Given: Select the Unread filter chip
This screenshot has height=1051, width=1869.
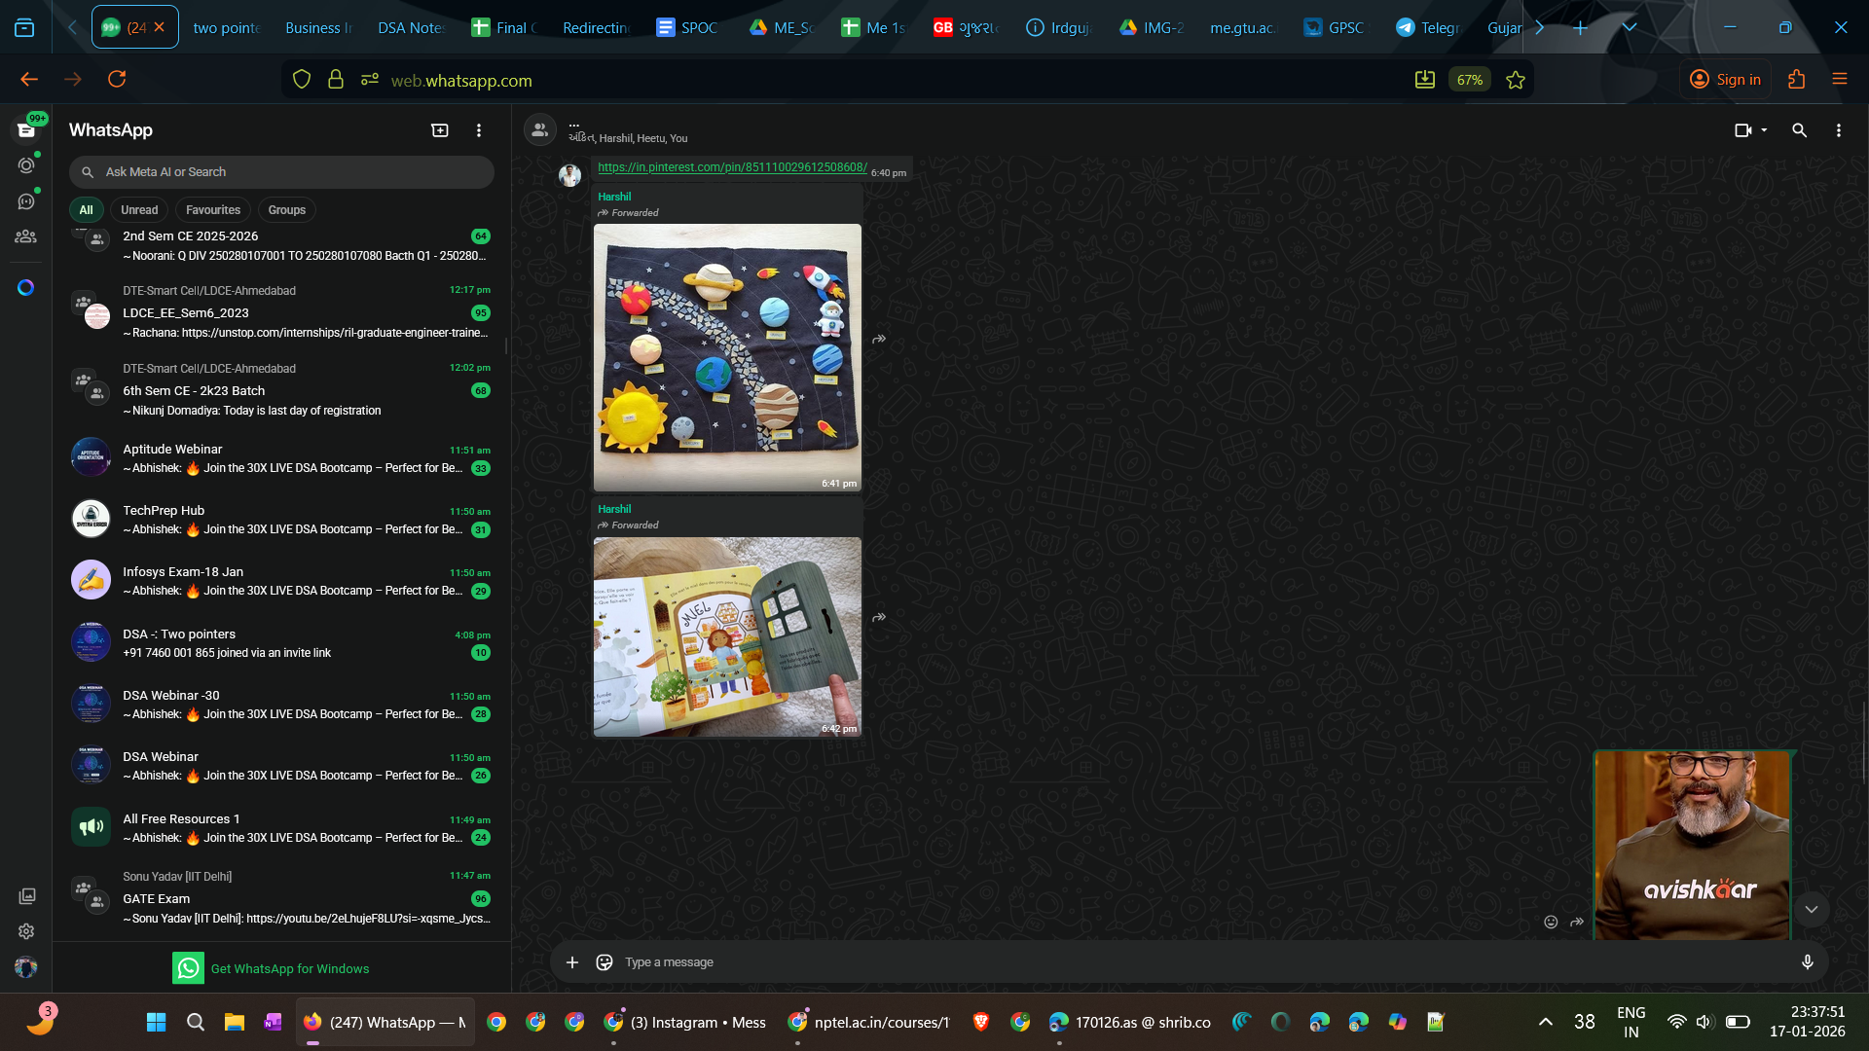Looking at the screenshot, I should [139, 210].
